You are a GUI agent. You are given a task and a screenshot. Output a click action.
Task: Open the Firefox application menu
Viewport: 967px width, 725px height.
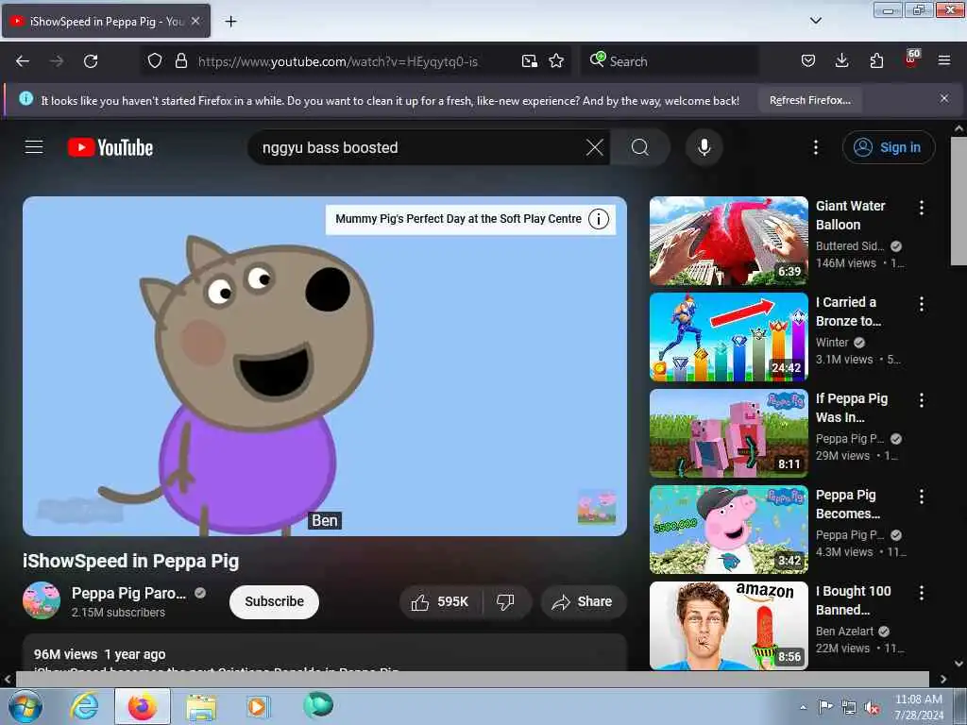coord(944,60)
